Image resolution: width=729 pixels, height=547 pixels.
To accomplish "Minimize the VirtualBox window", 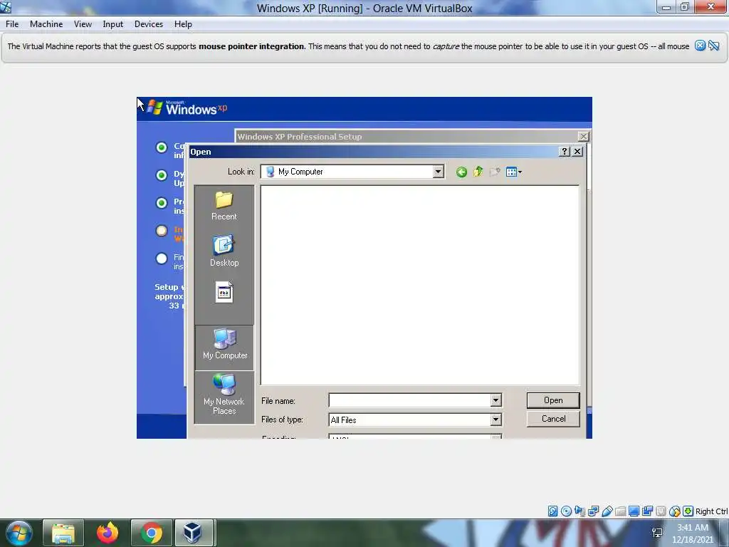I will point(666,6).
